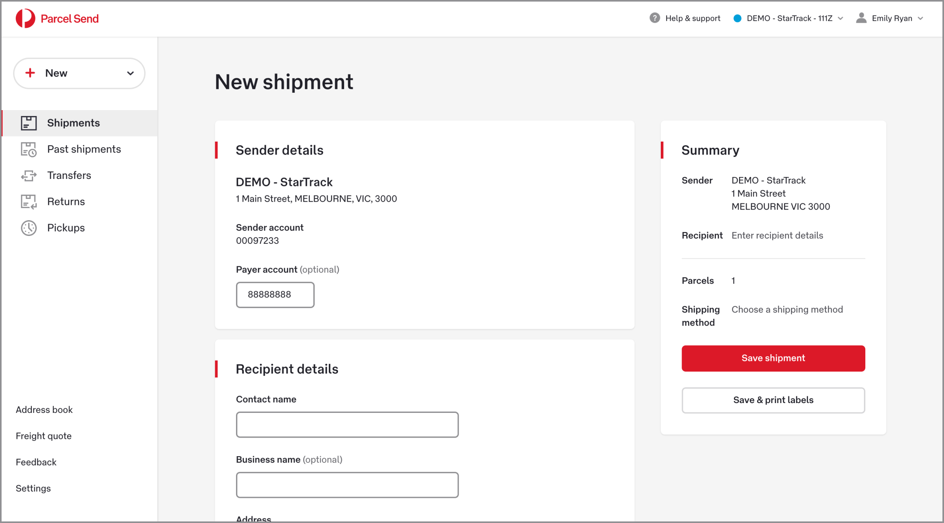Screen dimensions: 944x523
Task: Click the Payer account input field
Action: tap(275, 295)
